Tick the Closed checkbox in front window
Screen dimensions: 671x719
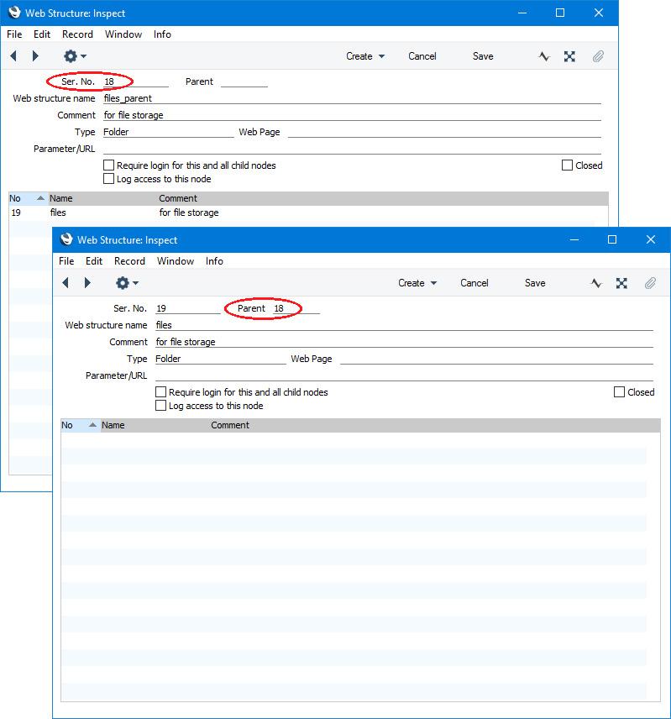click(x=620, y=392)
